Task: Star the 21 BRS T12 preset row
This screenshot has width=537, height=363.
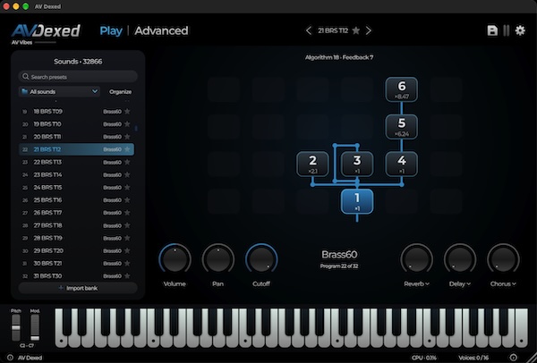Action: coord(127,149)
